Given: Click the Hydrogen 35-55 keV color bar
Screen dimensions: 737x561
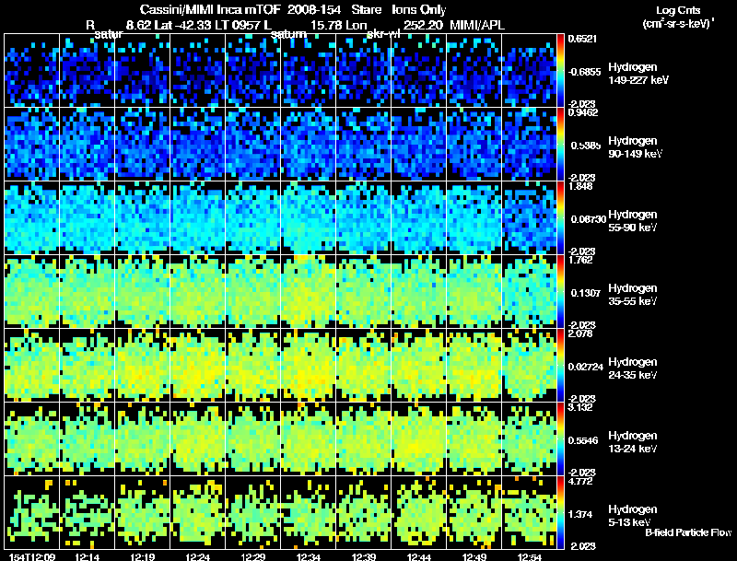Looking at the screenshot, I should click(x=560, y=292).
